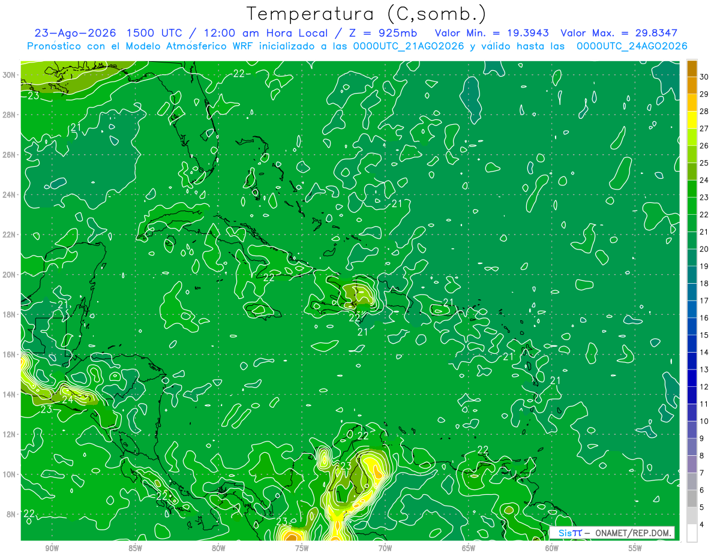Click the 25 value on color scale
This screenshot has height=556, width=720.
(x=704, y=163)
